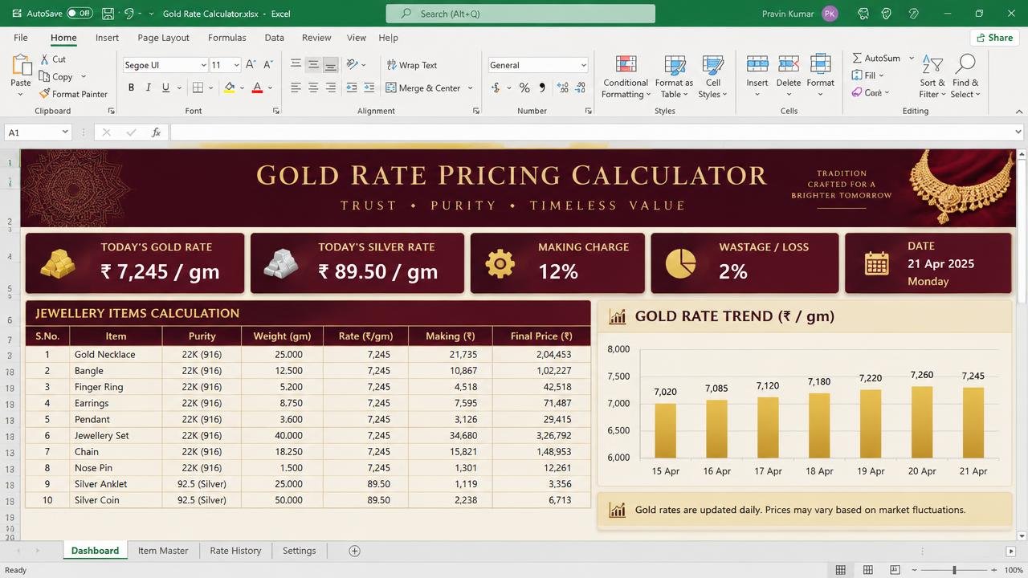The image size is (1028, 578).
Task: Click the Percent Style icon
Action: 524,88
